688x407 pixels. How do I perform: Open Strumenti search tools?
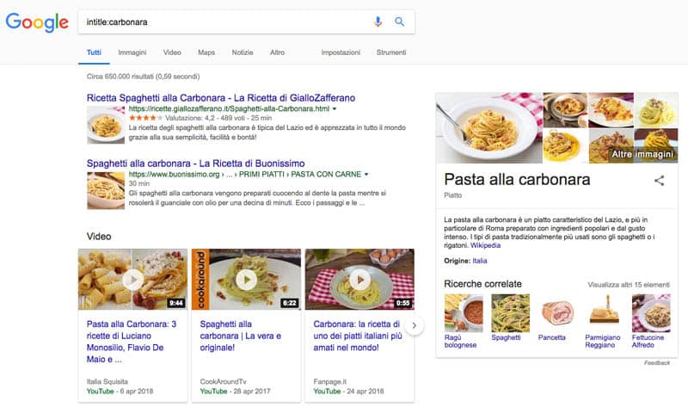tap(391, 52)
